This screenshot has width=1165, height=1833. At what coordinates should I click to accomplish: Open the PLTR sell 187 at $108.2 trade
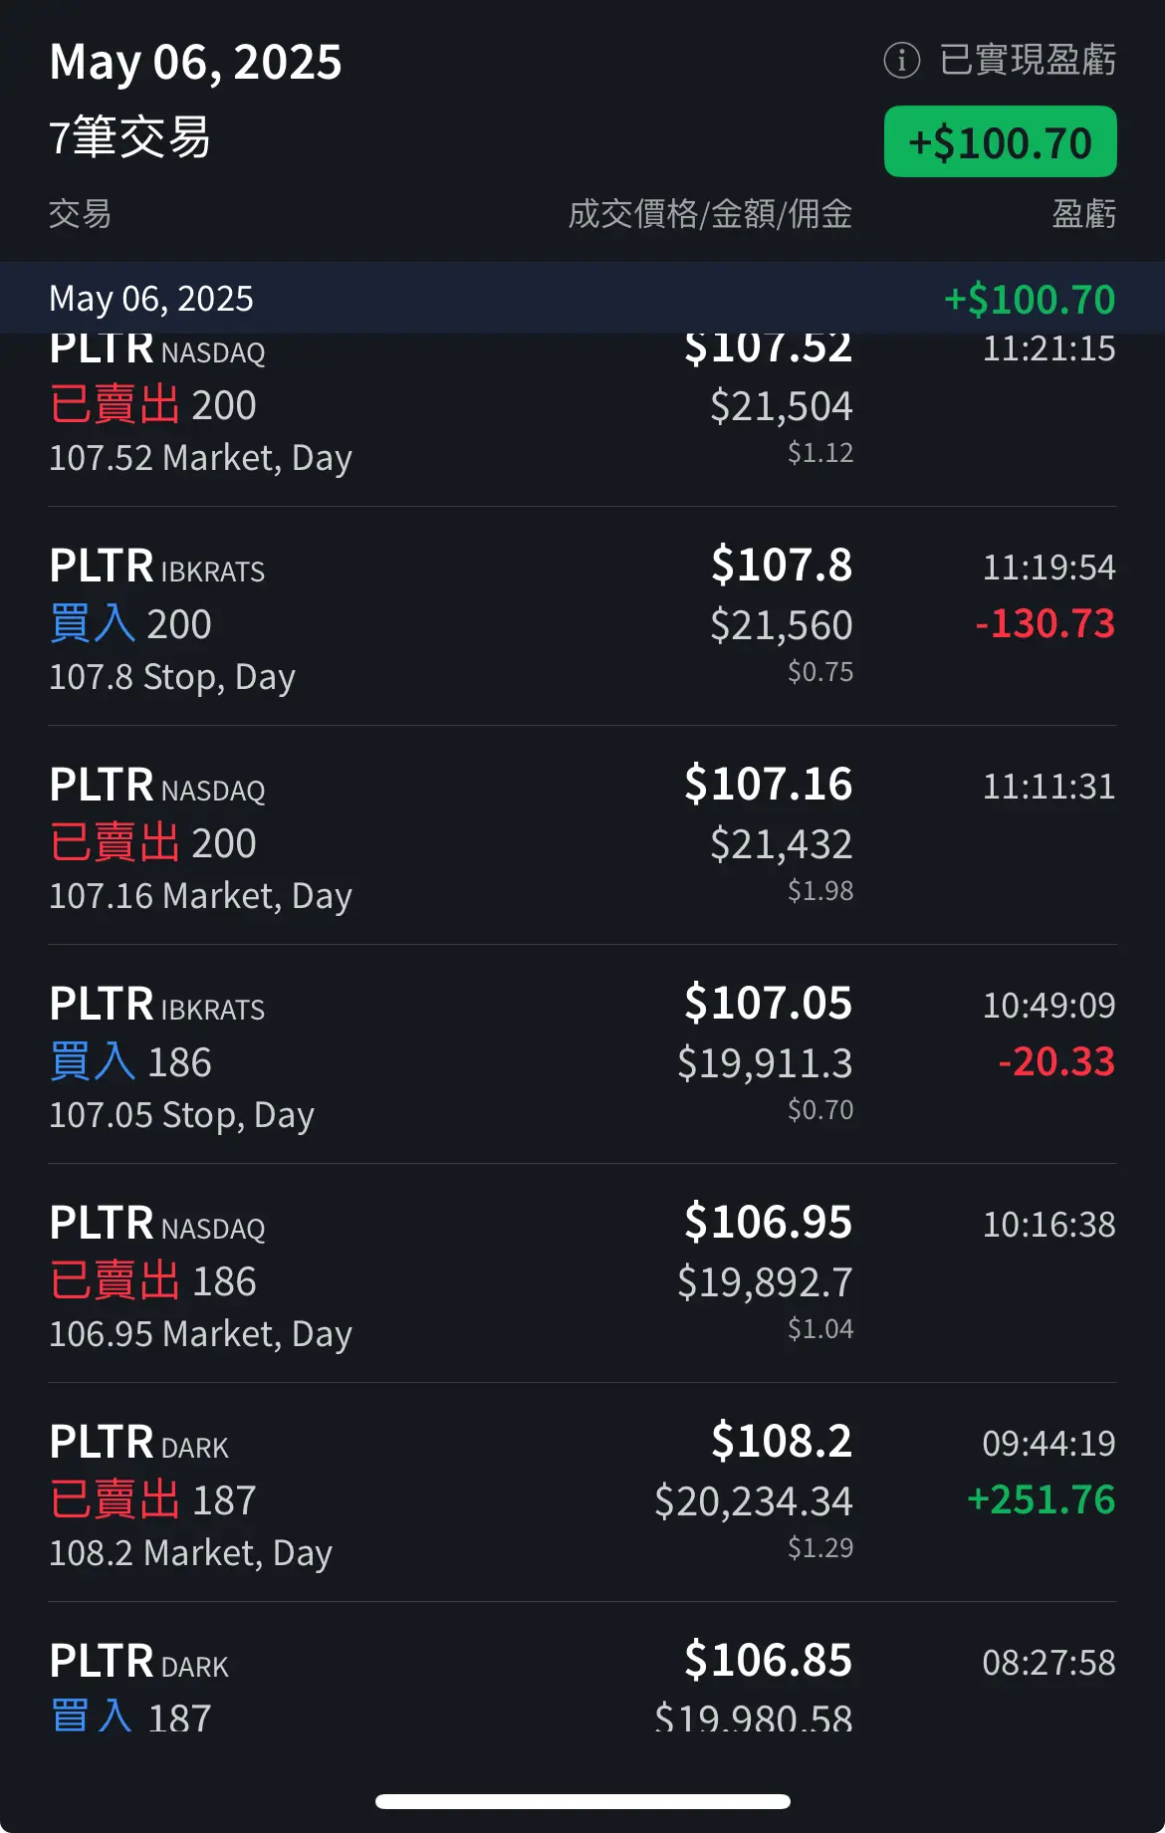(x=582, y=1492)
